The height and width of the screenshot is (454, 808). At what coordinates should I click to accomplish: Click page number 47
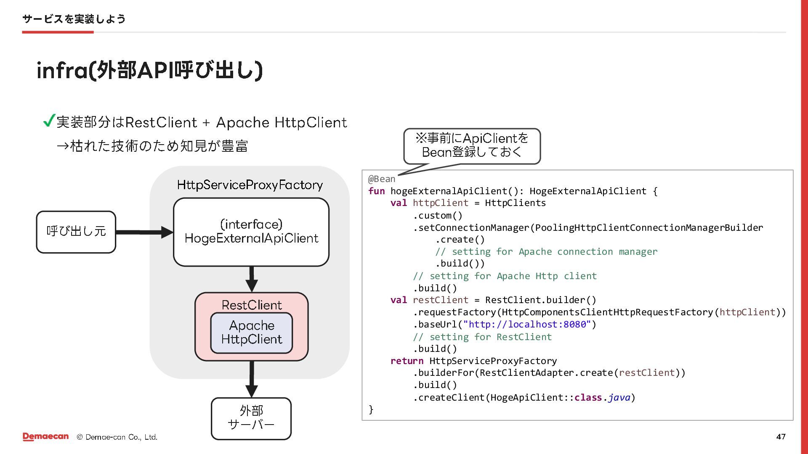point(781,437)
